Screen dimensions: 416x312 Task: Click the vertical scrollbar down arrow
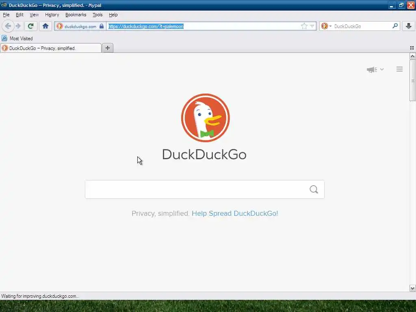(412, 288)
